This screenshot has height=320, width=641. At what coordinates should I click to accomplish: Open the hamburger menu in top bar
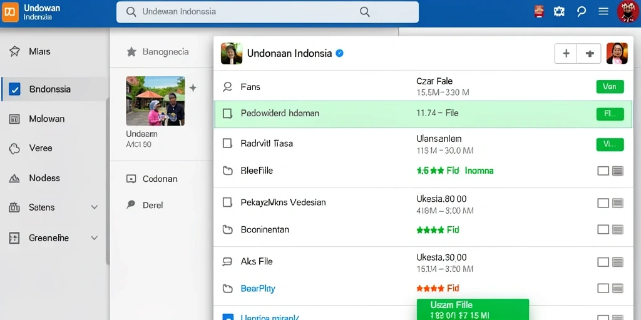603,11
